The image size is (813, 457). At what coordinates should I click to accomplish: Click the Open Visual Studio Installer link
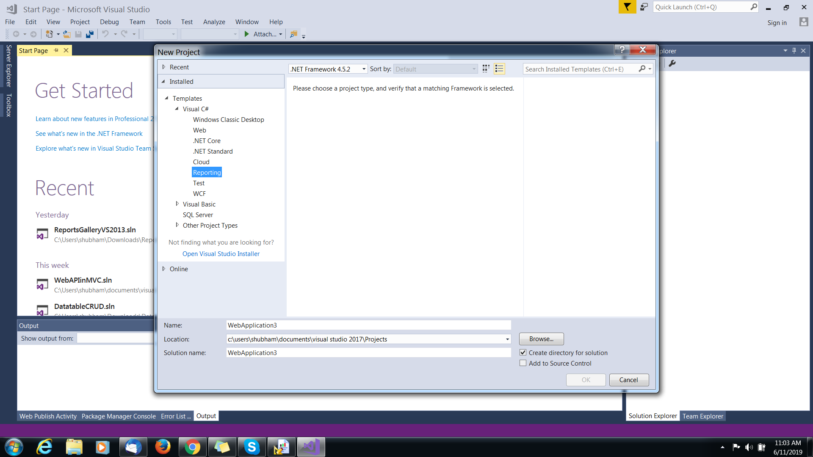[x=221, y=253]
